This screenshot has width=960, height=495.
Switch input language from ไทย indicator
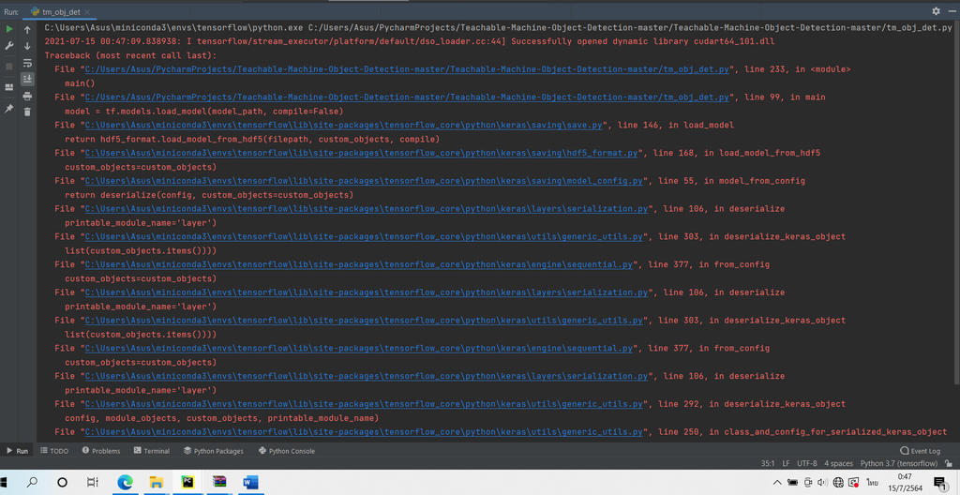tap(872, 483)
